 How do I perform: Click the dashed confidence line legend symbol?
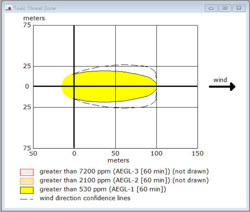point(27,199)
